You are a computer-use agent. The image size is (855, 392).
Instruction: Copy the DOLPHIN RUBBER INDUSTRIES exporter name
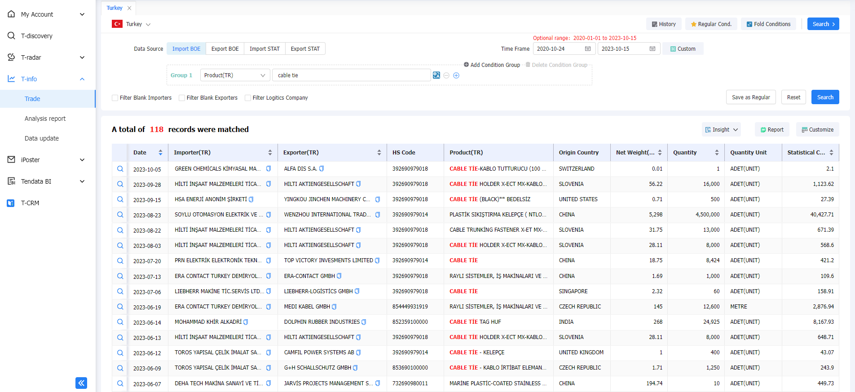(x=364, y=322)
